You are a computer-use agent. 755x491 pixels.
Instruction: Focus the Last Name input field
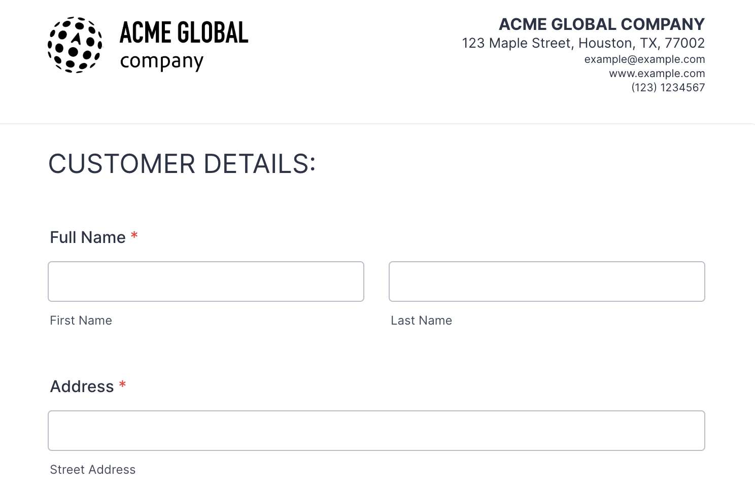[546, 282]
